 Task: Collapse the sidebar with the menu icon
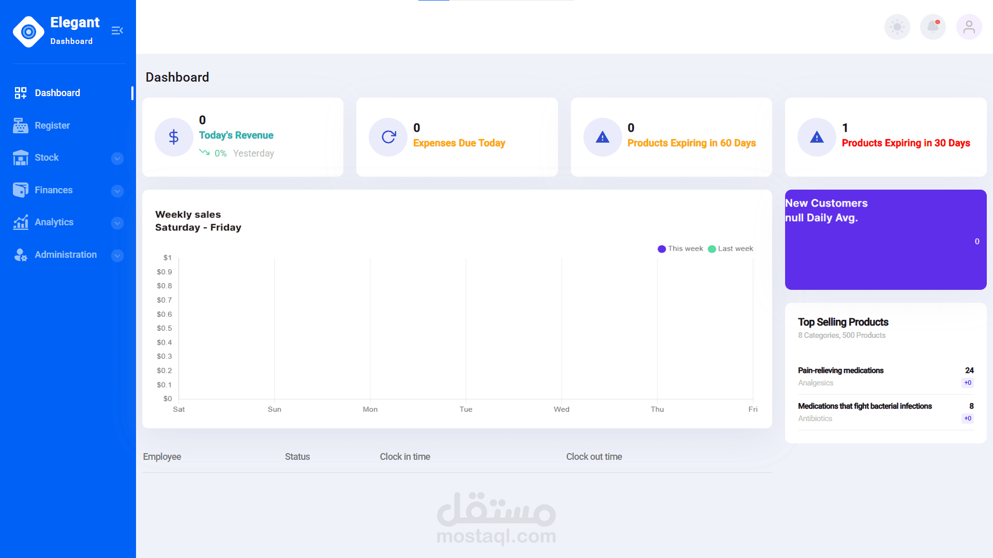(117, 31)
